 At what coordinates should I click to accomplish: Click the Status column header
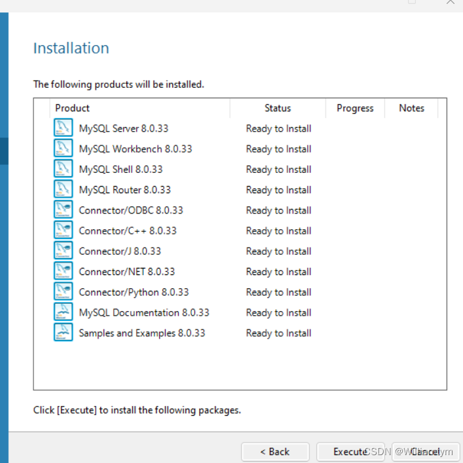coord(278,108)
